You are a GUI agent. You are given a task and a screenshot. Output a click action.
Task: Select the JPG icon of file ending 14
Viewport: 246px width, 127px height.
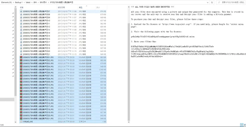pos(21,33)
